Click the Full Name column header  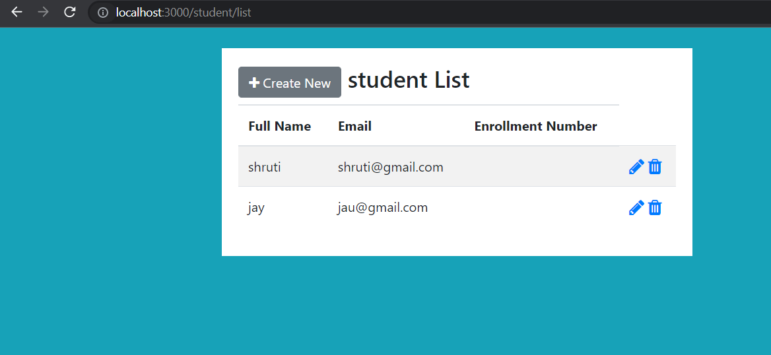click(x=279, y=126)
